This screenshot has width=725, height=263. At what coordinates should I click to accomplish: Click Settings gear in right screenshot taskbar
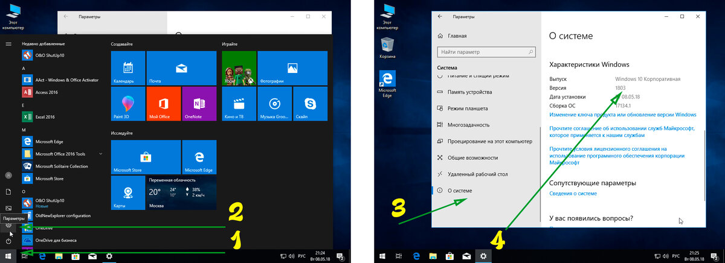(x=483, y=256)
